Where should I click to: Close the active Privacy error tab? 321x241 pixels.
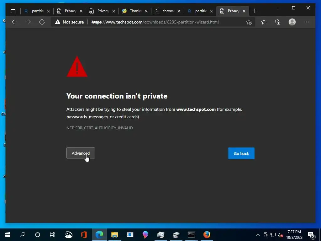[x=244, y=11]
